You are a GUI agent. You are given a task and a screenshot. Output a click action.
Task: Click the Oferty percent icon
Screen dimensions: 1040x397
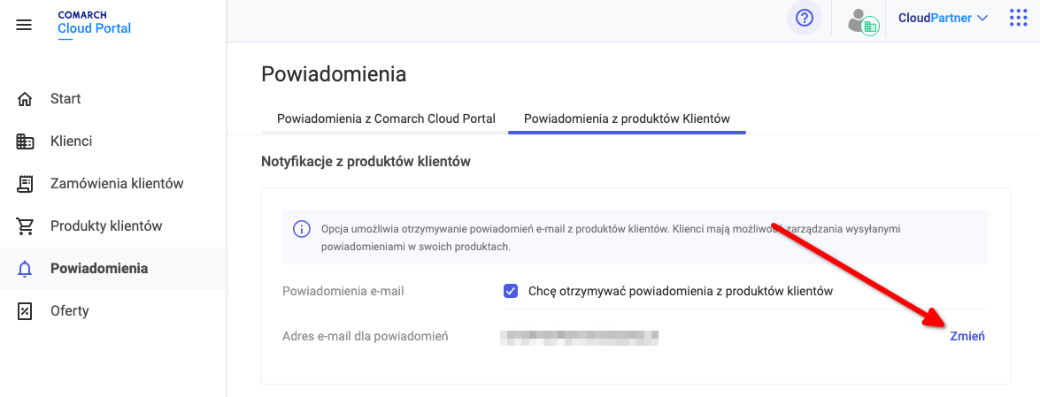[x=25, y=311]
